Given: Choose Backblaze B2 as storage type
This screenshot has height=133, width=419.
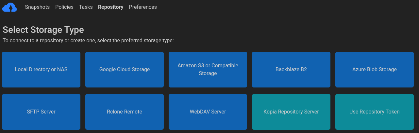Looking at the screenshot, I should [x=291, y=70].
